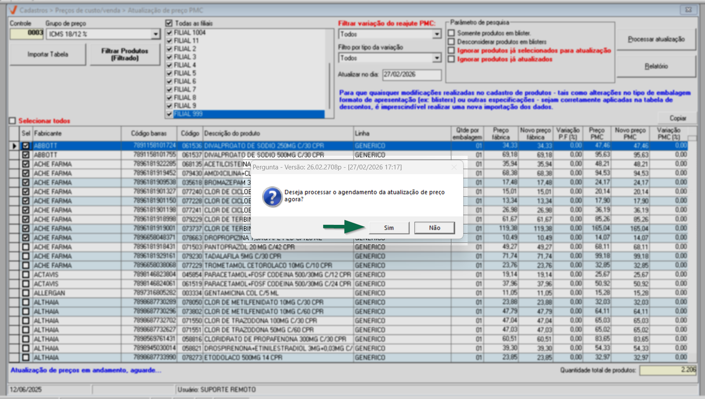This screenshot has height=399, width=705.
Task: Close the Pergunta dialog with X
Action: 454,167
